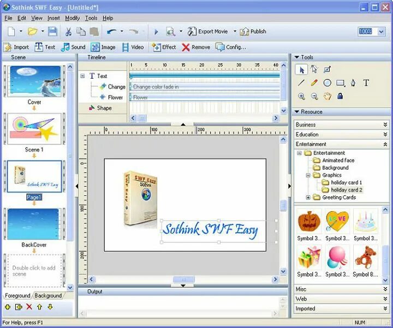The image size is (393, 328).
Task: Click the Publish button
Action: tap(253, 32)
